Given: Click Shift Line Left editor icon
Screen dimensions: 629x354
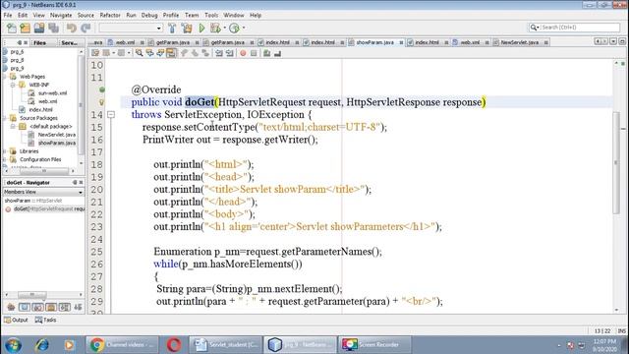Looking at the screenshot, I should tap(219, 53).
